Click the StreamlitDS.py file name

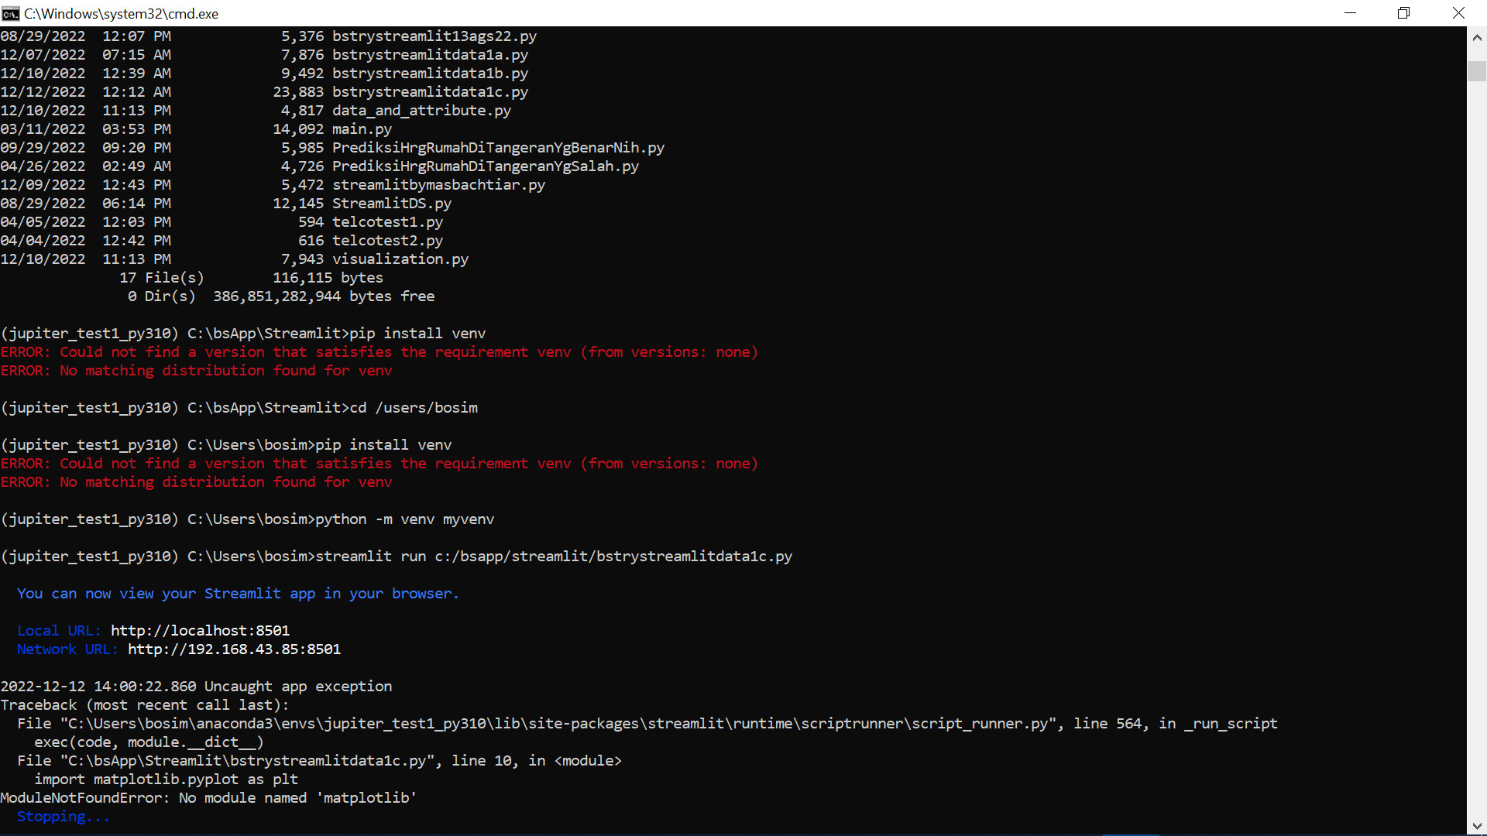[391, 203]
